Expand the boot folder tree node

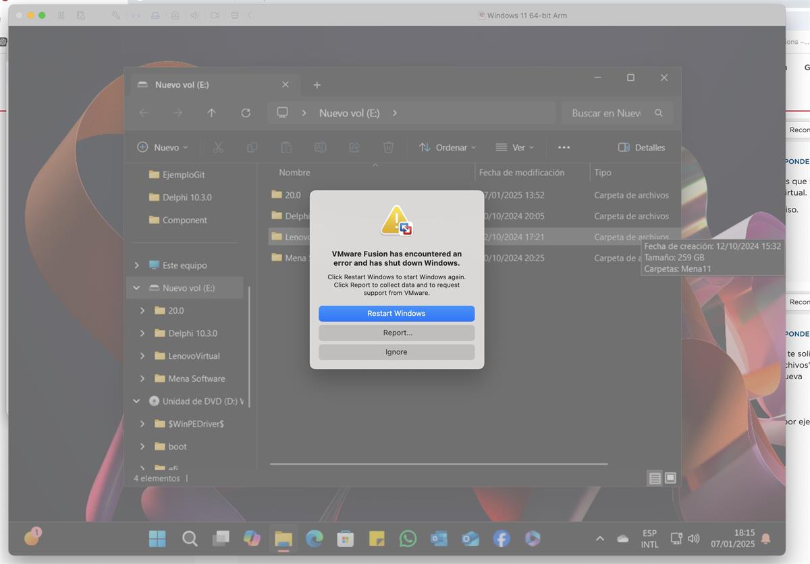(142, 447)
